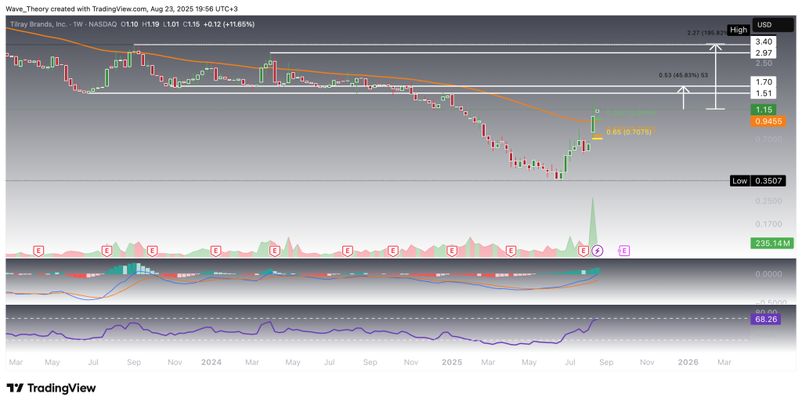Click the late July 2025 earnings E marker
Viewport: 802px width, 405px height.
[583, 251]
